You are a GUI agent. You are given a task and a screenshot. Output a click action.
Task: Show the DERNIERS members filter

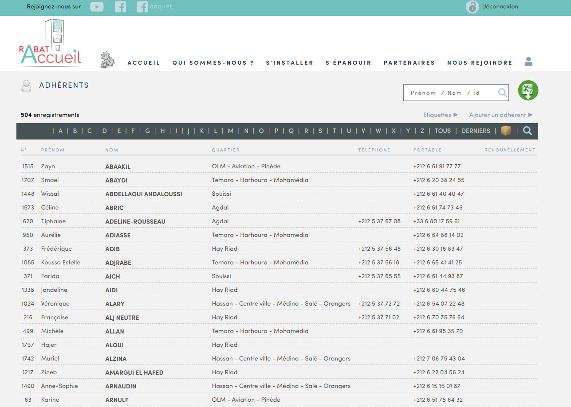pyautogui.click(x=476, y=131)
